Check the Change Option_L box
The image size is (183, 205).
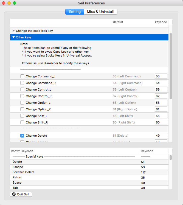(x=22, y=103)
